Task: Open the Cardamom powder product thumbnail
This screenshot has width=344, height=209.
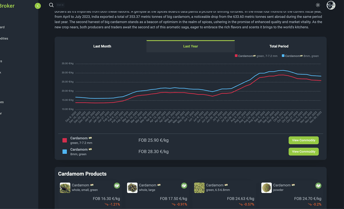Action: pyautogui.click(x=267, y=188)
